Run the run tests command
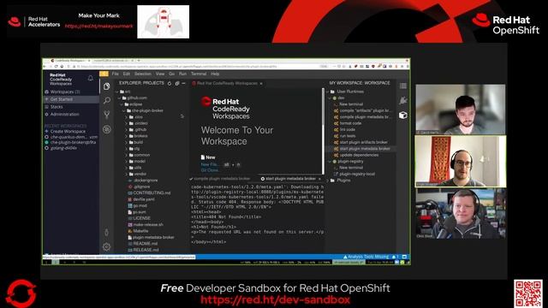The height and width of the screenshot is (308, 548). (348, 136)
